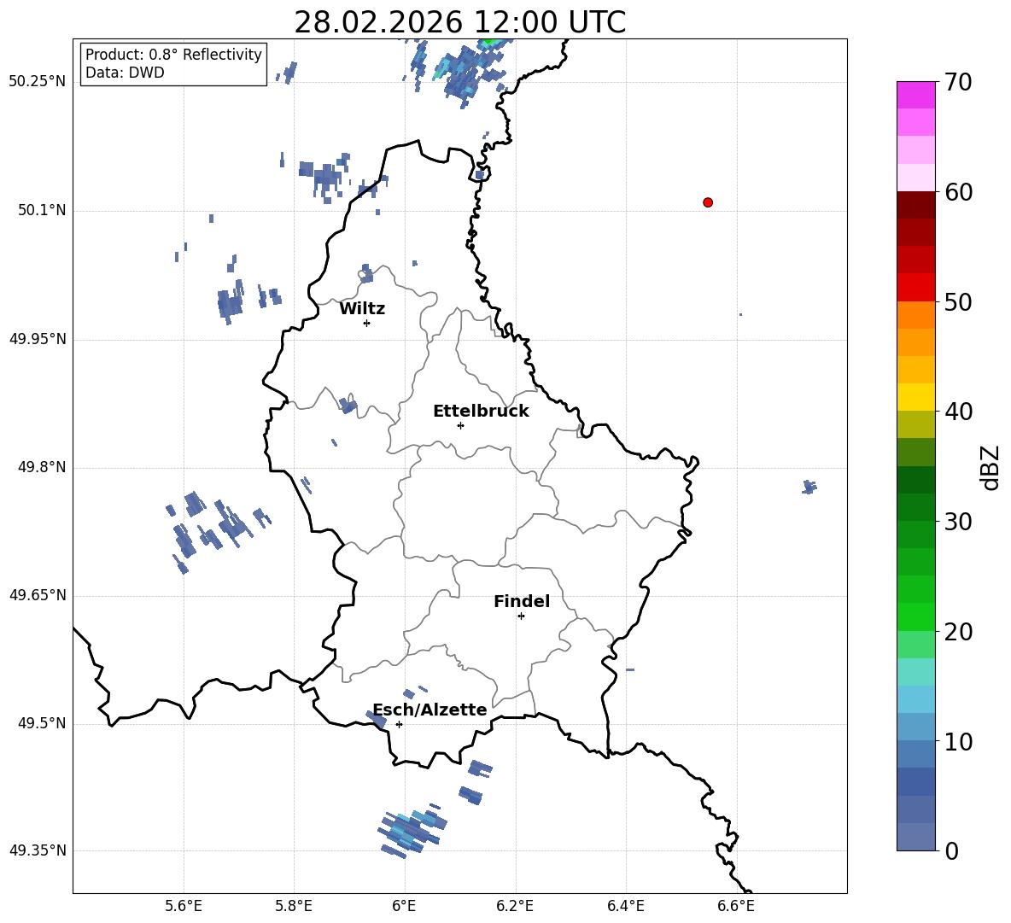Viewport: 1011px width, 923px height.
Task: Click the Ettelbruck station cross marker
Action: tap(460, 425)
